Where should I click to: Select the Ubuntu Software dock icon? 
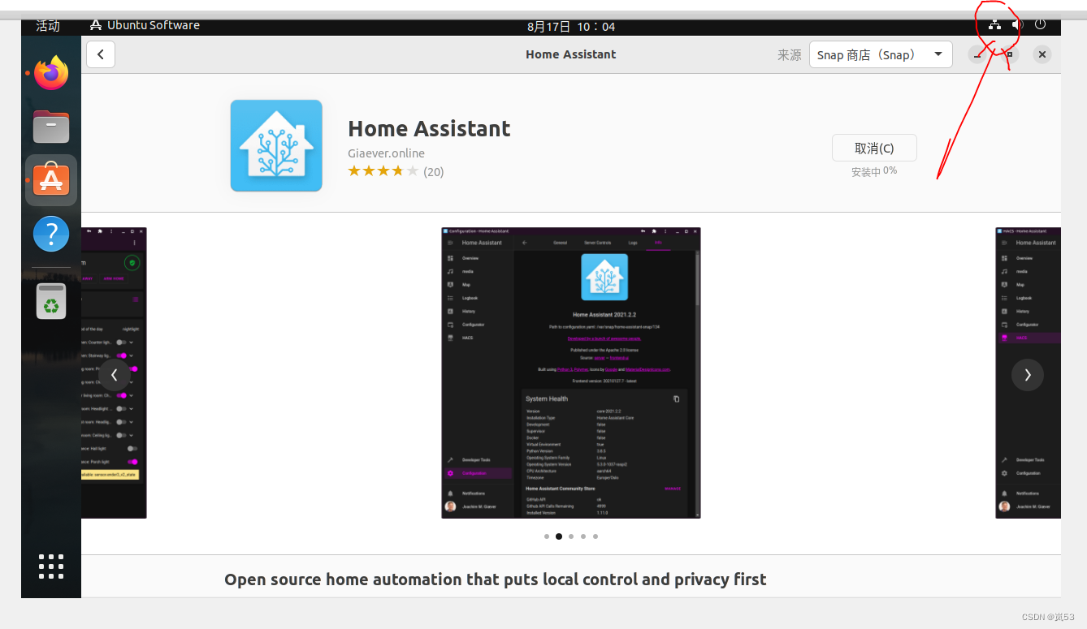click(x=51, y=179)
